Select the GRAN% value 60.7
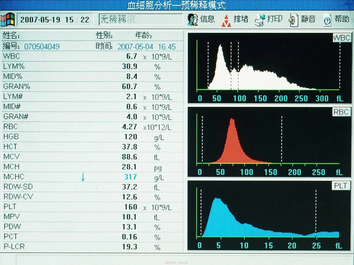 [130, 87]
